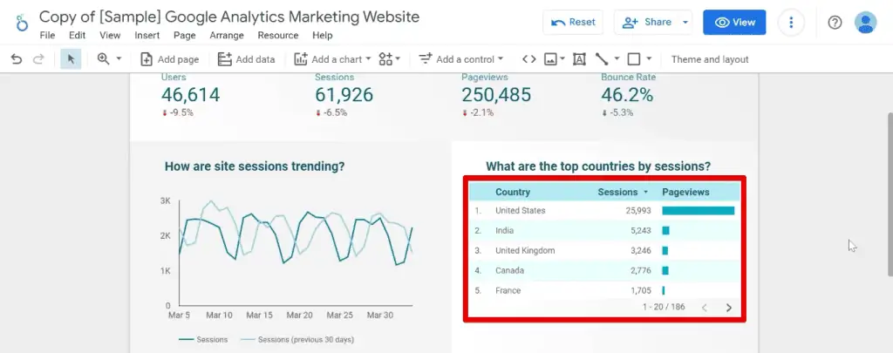The width and height of the screenshot is (893, 353).
Task: Switch to View mode
Action: pyautogui.click(x=734, y=23)
